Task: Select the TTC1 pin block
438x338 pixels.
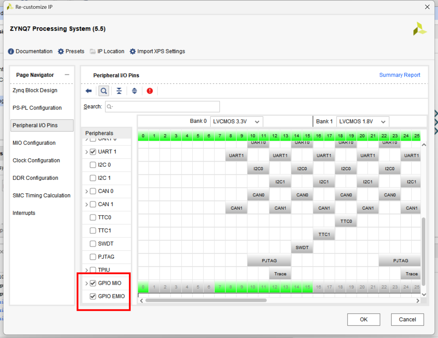Action: (324, 234)
